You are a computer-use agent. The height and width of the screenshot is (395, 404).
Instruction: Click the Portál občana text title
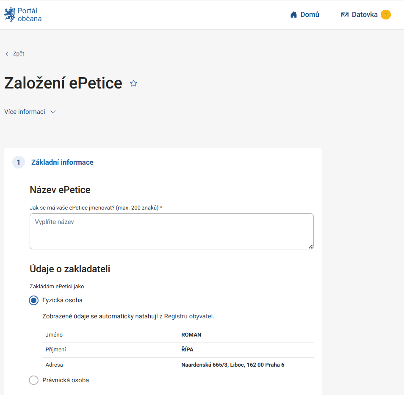pos(30,15)
